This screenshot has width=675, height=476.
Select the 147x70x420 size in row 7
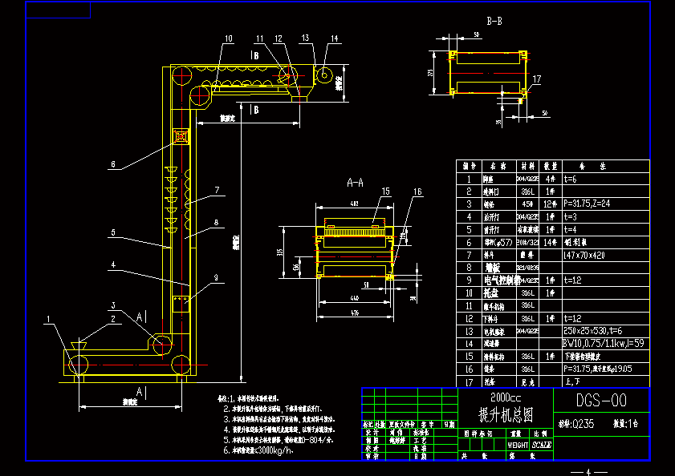584,255
